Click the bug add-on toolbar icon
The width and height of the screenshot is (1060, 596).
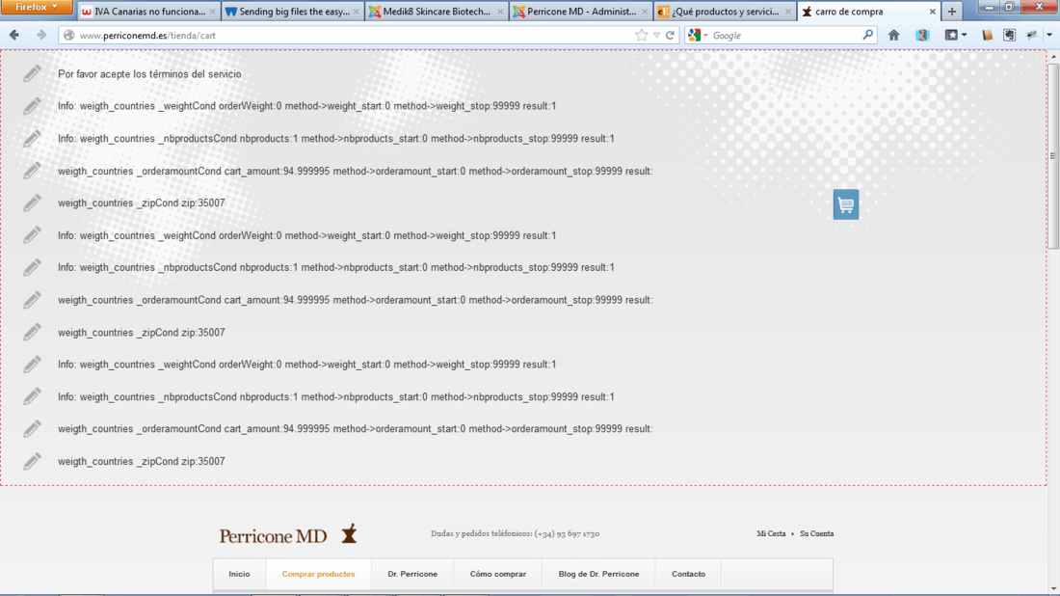pyautogui.click(x=1032, y=35)
